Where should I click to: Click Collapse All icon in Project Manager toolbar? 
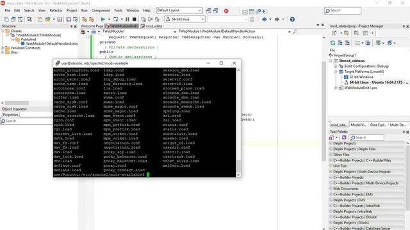(x=347, y=43)
